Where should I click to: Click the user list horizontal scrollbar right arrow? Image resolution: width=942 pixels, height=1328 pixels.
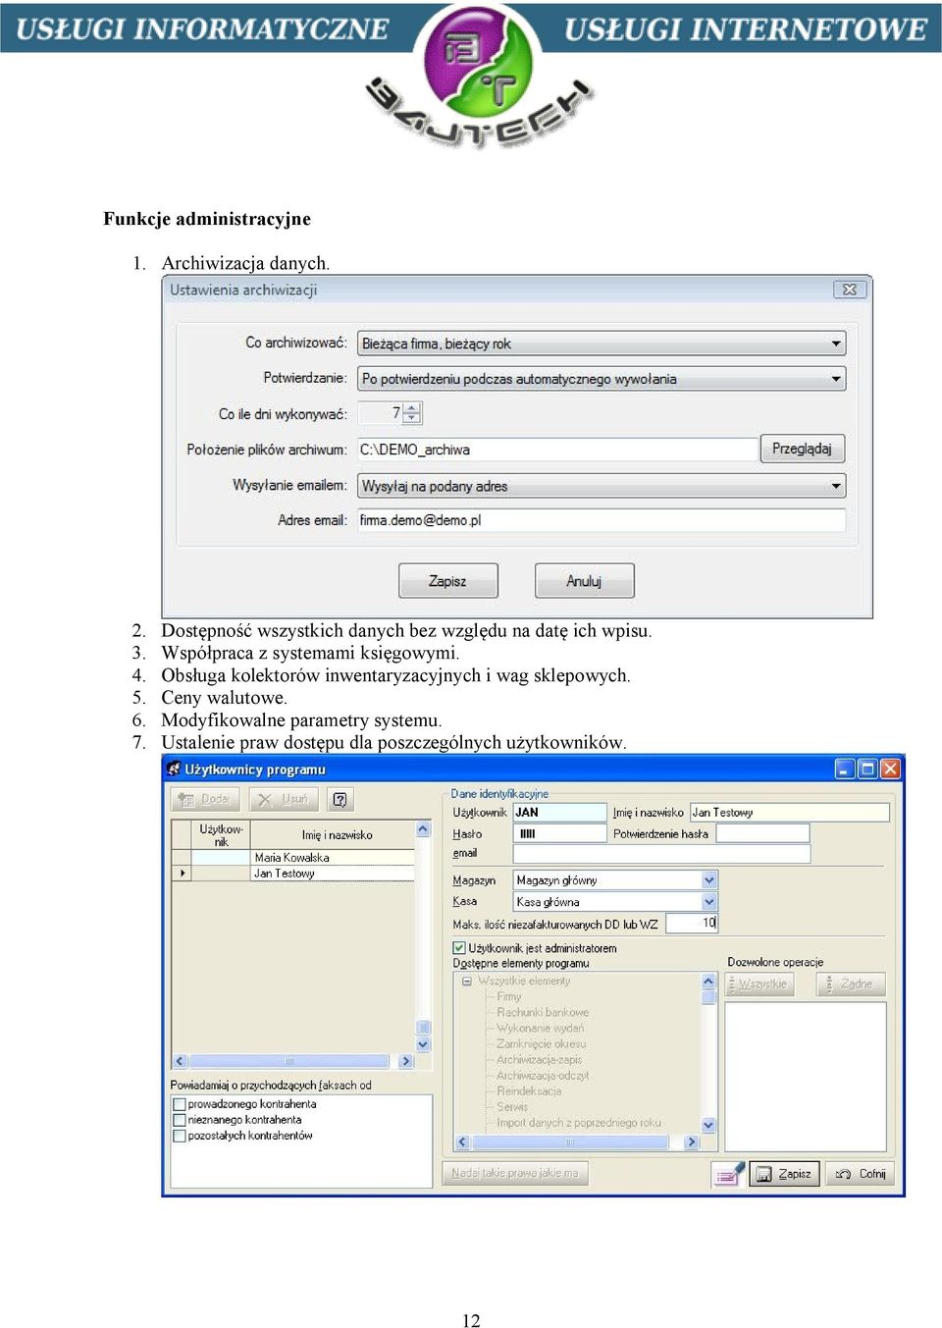pos(406,1061)
